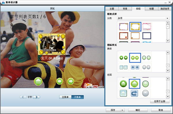Click the 确定 button

(138, 110)
